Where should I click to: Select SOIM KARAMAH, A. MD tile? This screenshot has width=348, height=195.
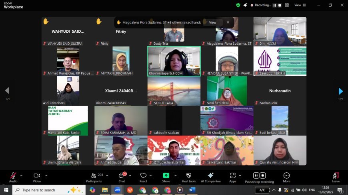121,121
